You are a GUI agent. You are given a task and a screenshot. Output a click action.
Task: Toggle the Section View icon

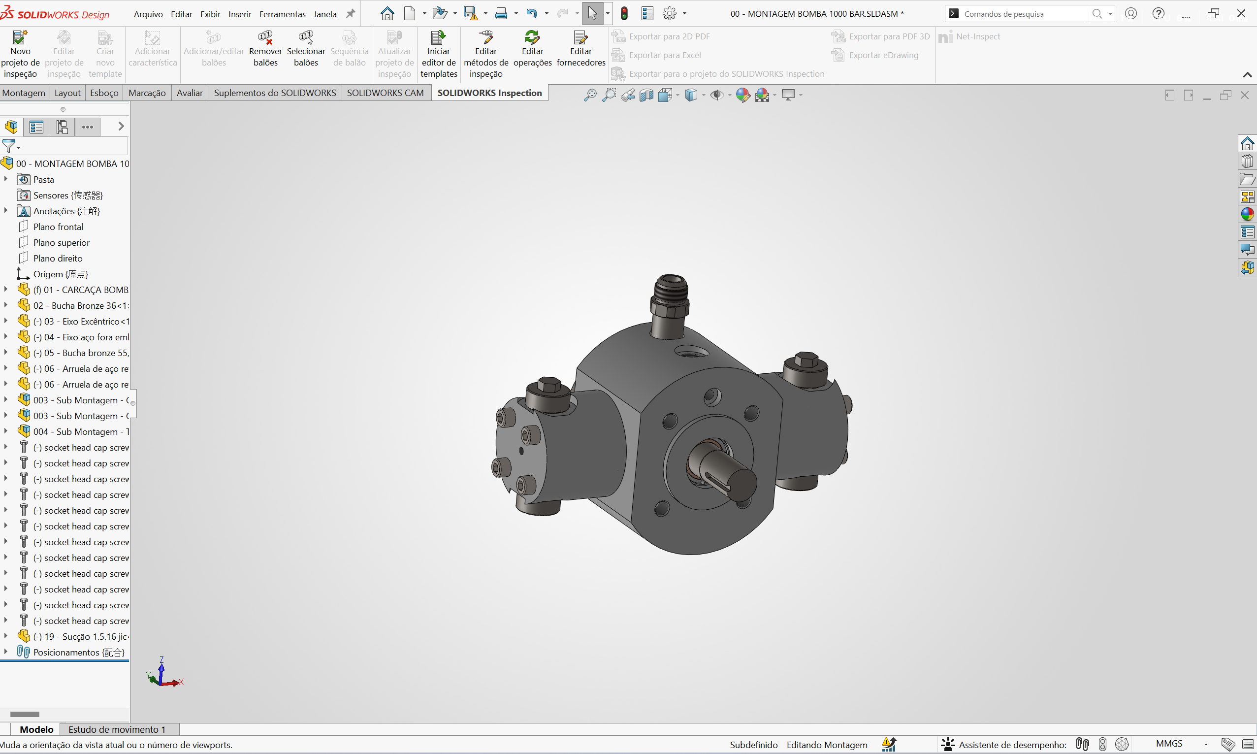click(646, 95)
